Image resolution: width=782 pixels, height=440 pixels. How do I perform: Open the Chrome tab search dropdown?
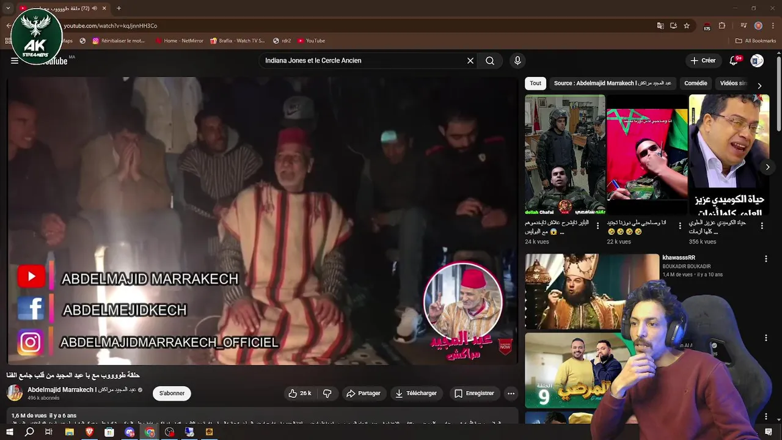[x=8, y=8]
